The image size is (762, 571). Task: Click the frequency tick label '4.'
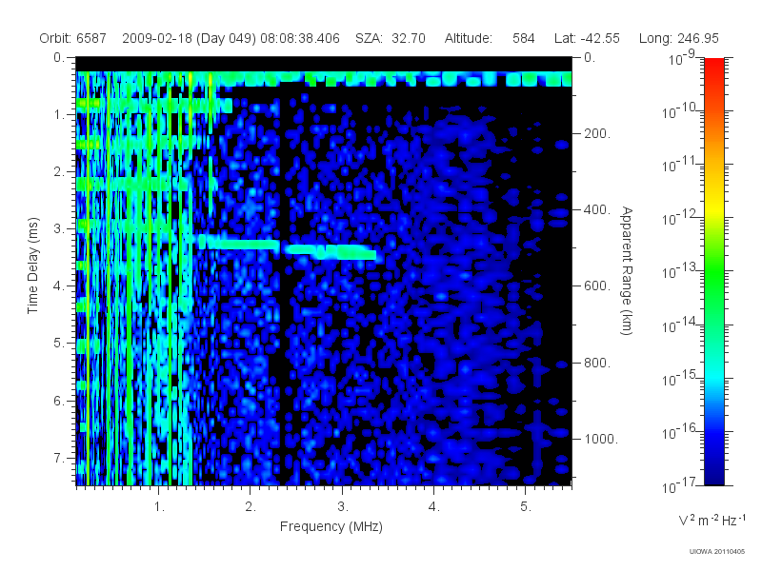point(434,506)
